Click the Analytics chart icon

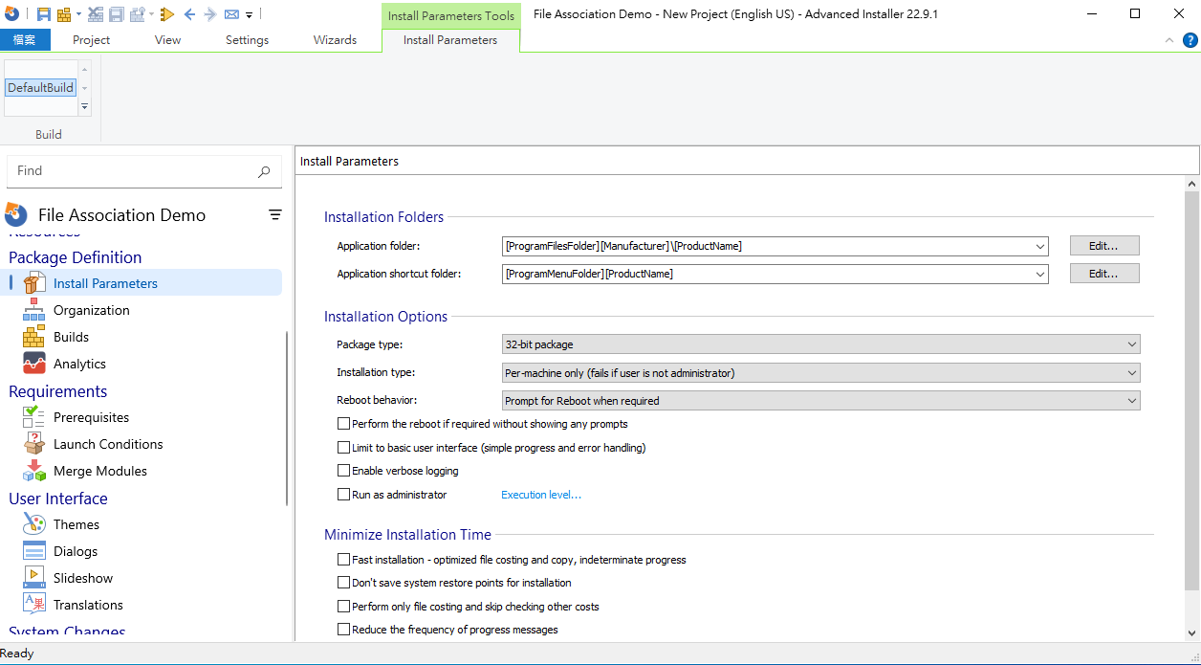click(34, 364)
